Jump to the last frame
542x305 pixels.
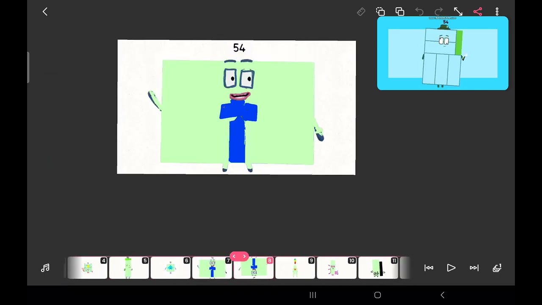(x=474, y=268)
